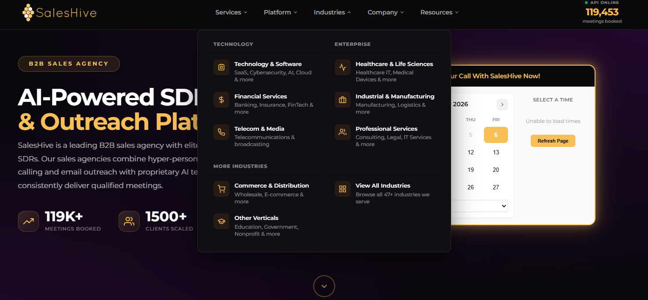
Task: Expand the Company menu
Action: (385, 12)
